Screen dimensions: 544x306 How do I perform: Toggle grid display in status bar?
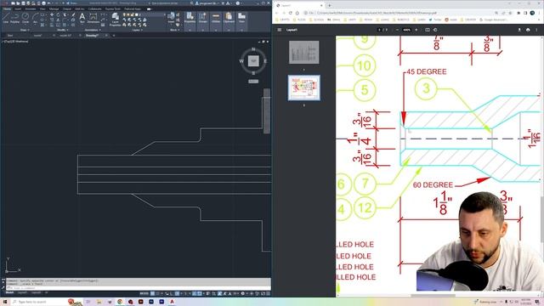pyautogui.click(x=153, y=293)
